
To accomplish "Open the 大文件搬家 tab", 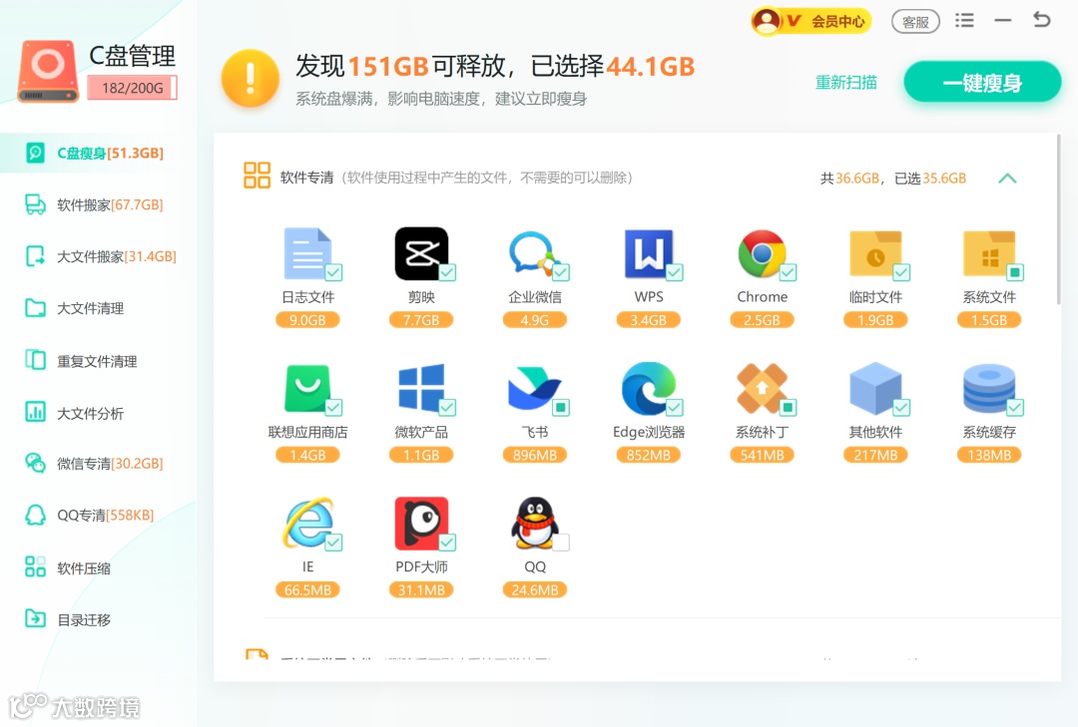I will [x=98, y=256].
